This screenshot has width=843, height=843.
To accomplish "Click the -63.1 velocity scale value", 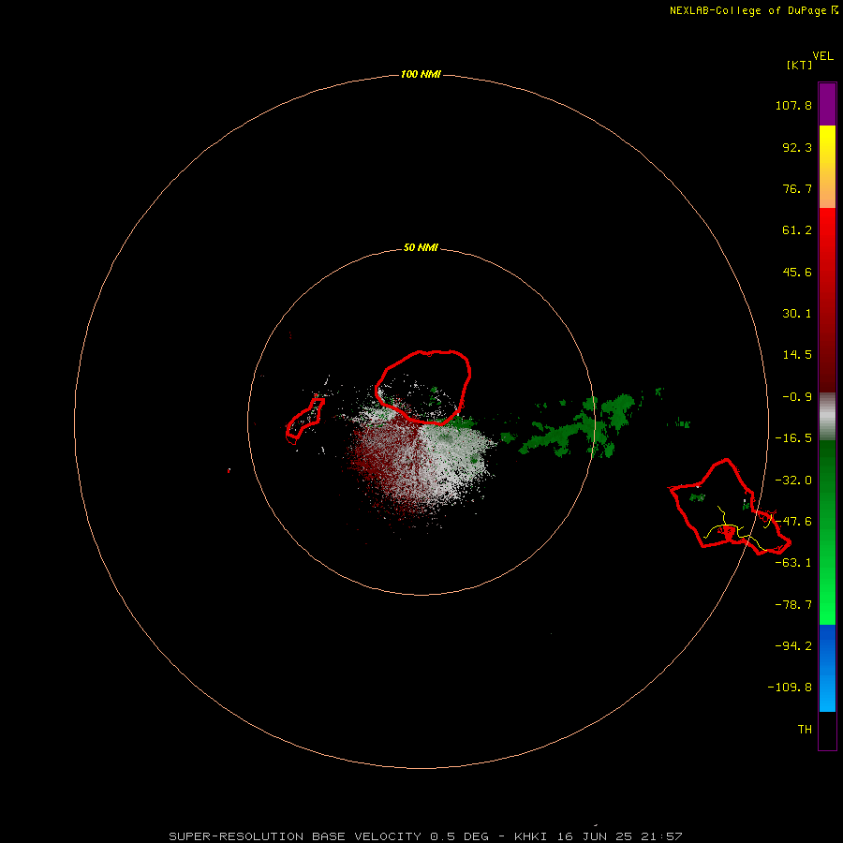I will click(x=793, y=563).
